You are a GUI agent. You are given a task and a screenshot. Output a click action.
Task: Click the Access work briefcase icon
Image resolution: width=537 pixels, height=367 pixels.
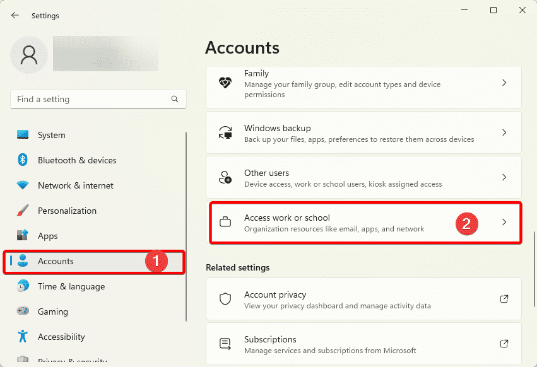225,222
